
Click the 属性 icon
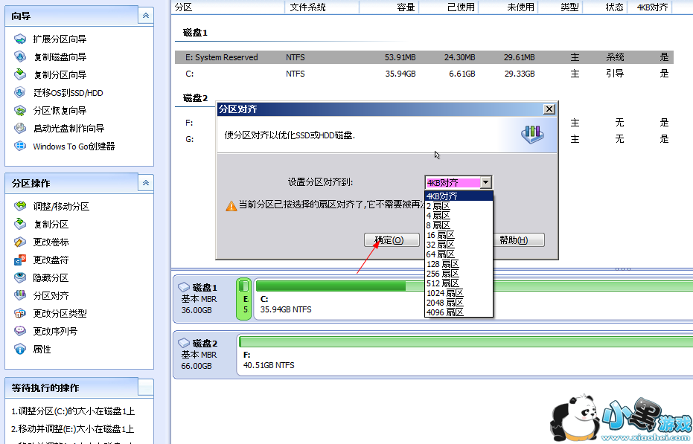[x=20, y=349]
